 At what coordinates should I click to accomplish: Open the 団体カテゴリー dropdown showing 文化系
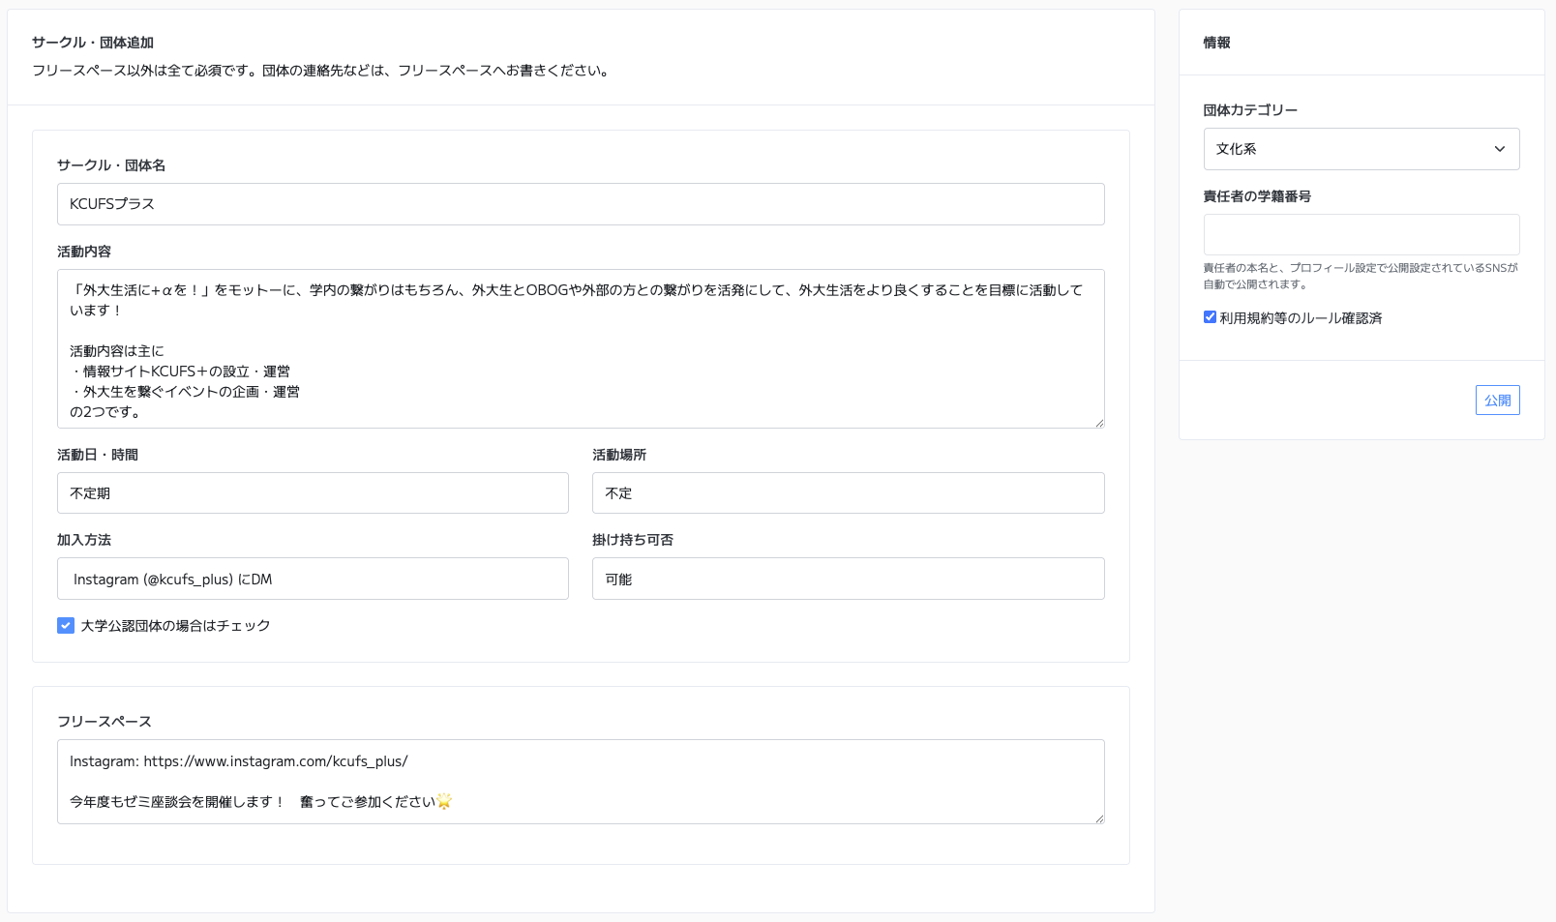(1361, 149)
